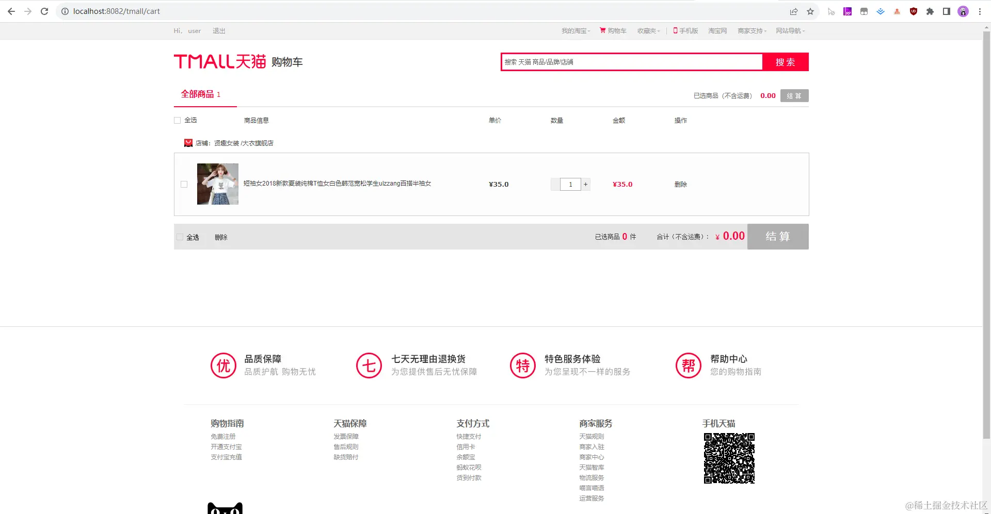Click 删除 in the bottom bar
Screen dimensions: 991x514
(x=221, y=237)
